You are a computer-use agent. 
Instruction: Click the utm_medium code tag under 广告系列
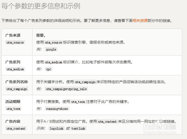15,69
